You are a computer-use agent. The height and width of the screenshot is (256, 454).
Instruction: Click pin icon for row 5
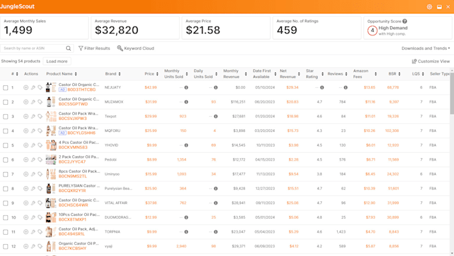(33, 145)
